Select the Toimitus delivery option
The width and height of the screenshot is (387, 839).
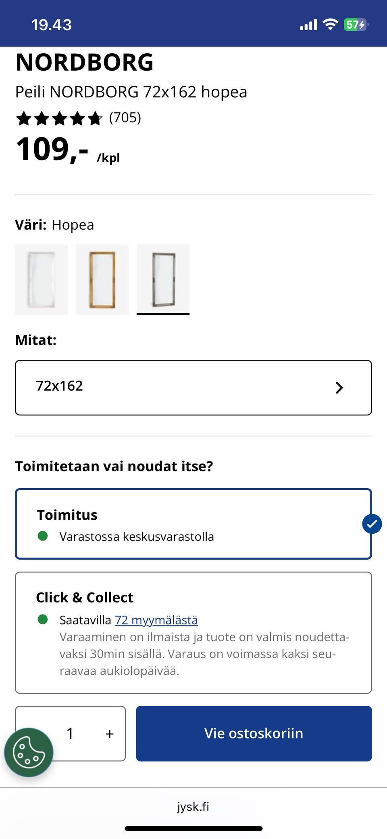pyautogui.click(x=193, y=524)
